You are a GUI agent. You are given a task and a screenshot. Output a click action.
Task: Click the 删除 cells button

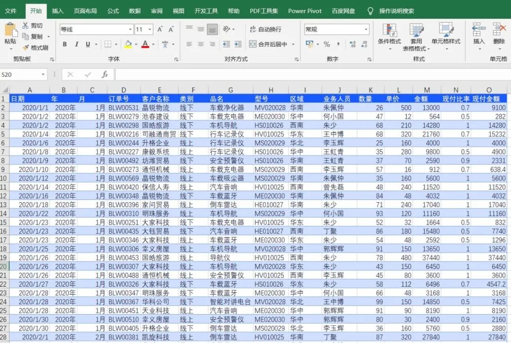(499, 36)
